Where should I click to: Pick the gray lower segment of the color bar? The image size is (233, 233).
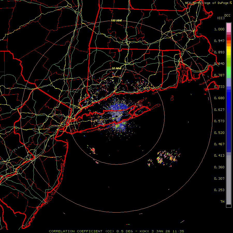[x=229, y=180]
